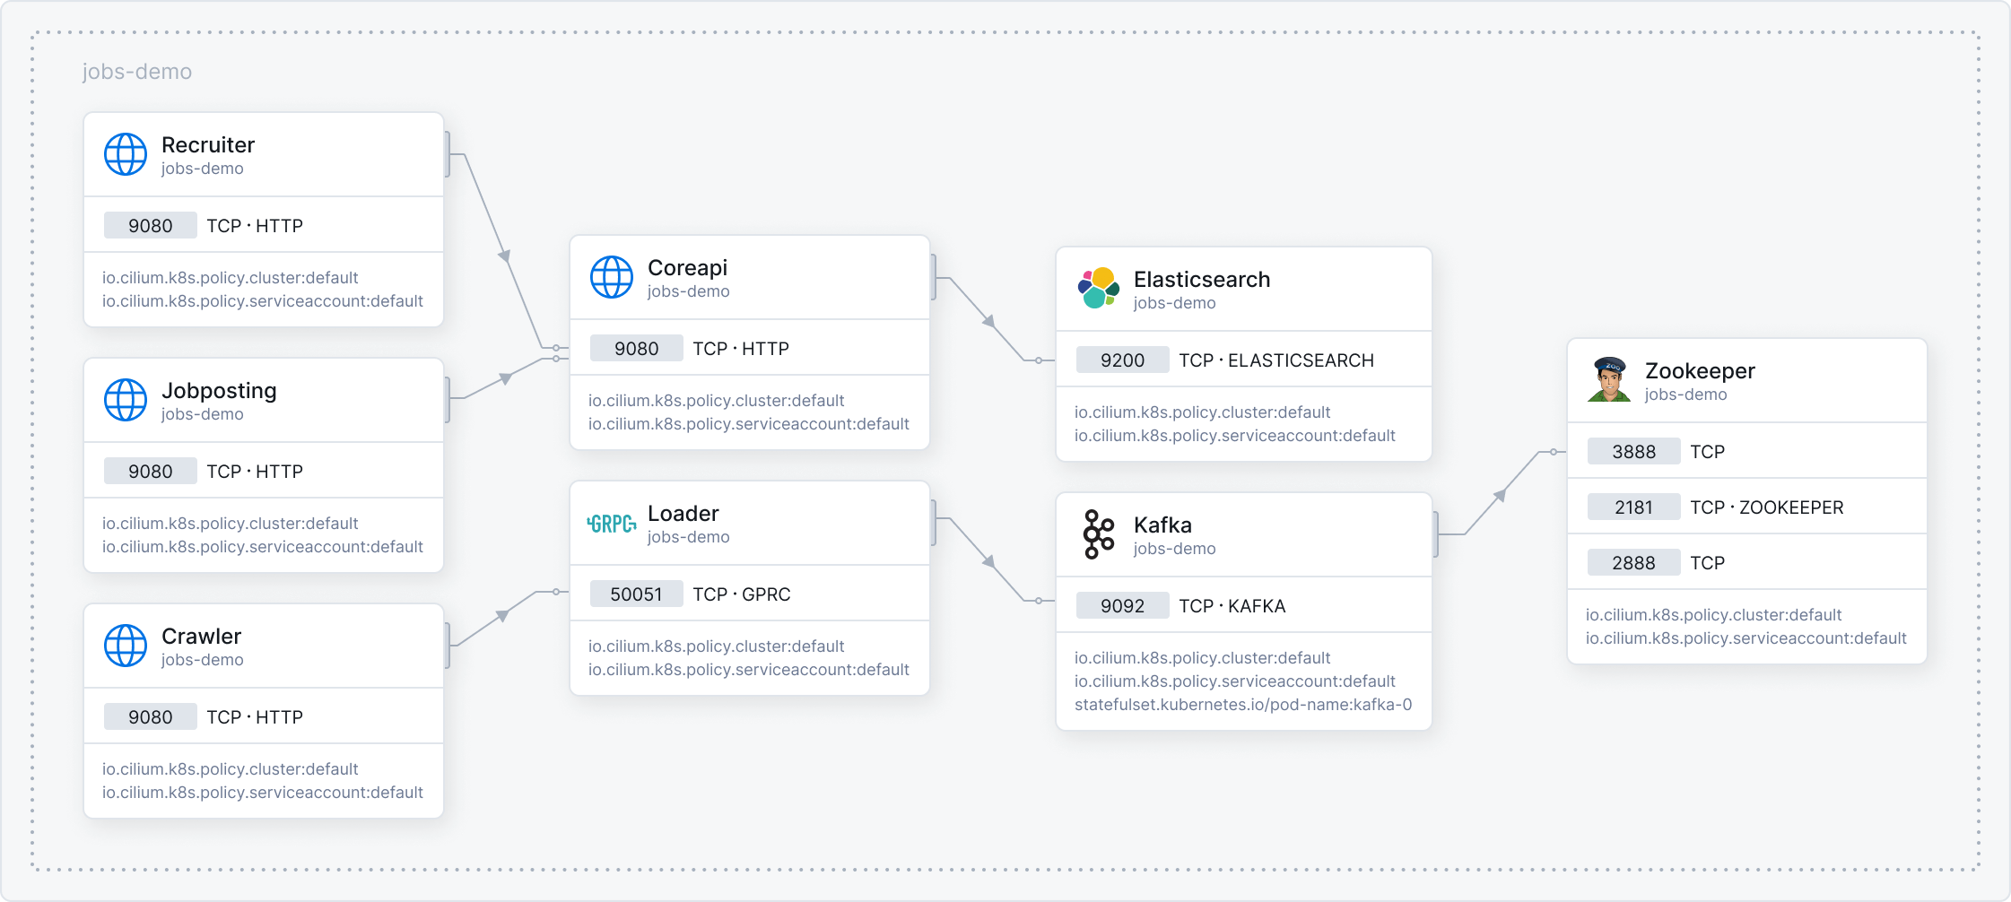Click TCP · KAFKA protocol label
This screenshot has height=902, width=2011.
[x=1232, y=606]
